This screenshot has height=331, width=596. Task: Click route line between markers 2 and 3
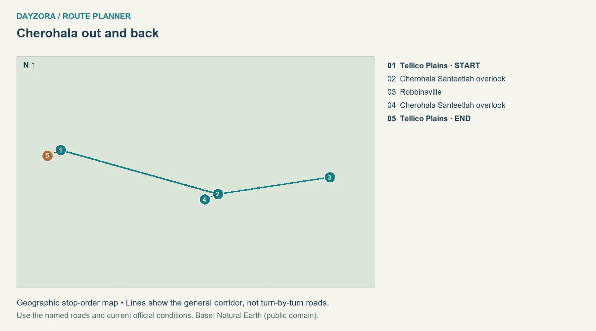pyautogui.click(x=273, y=186)
